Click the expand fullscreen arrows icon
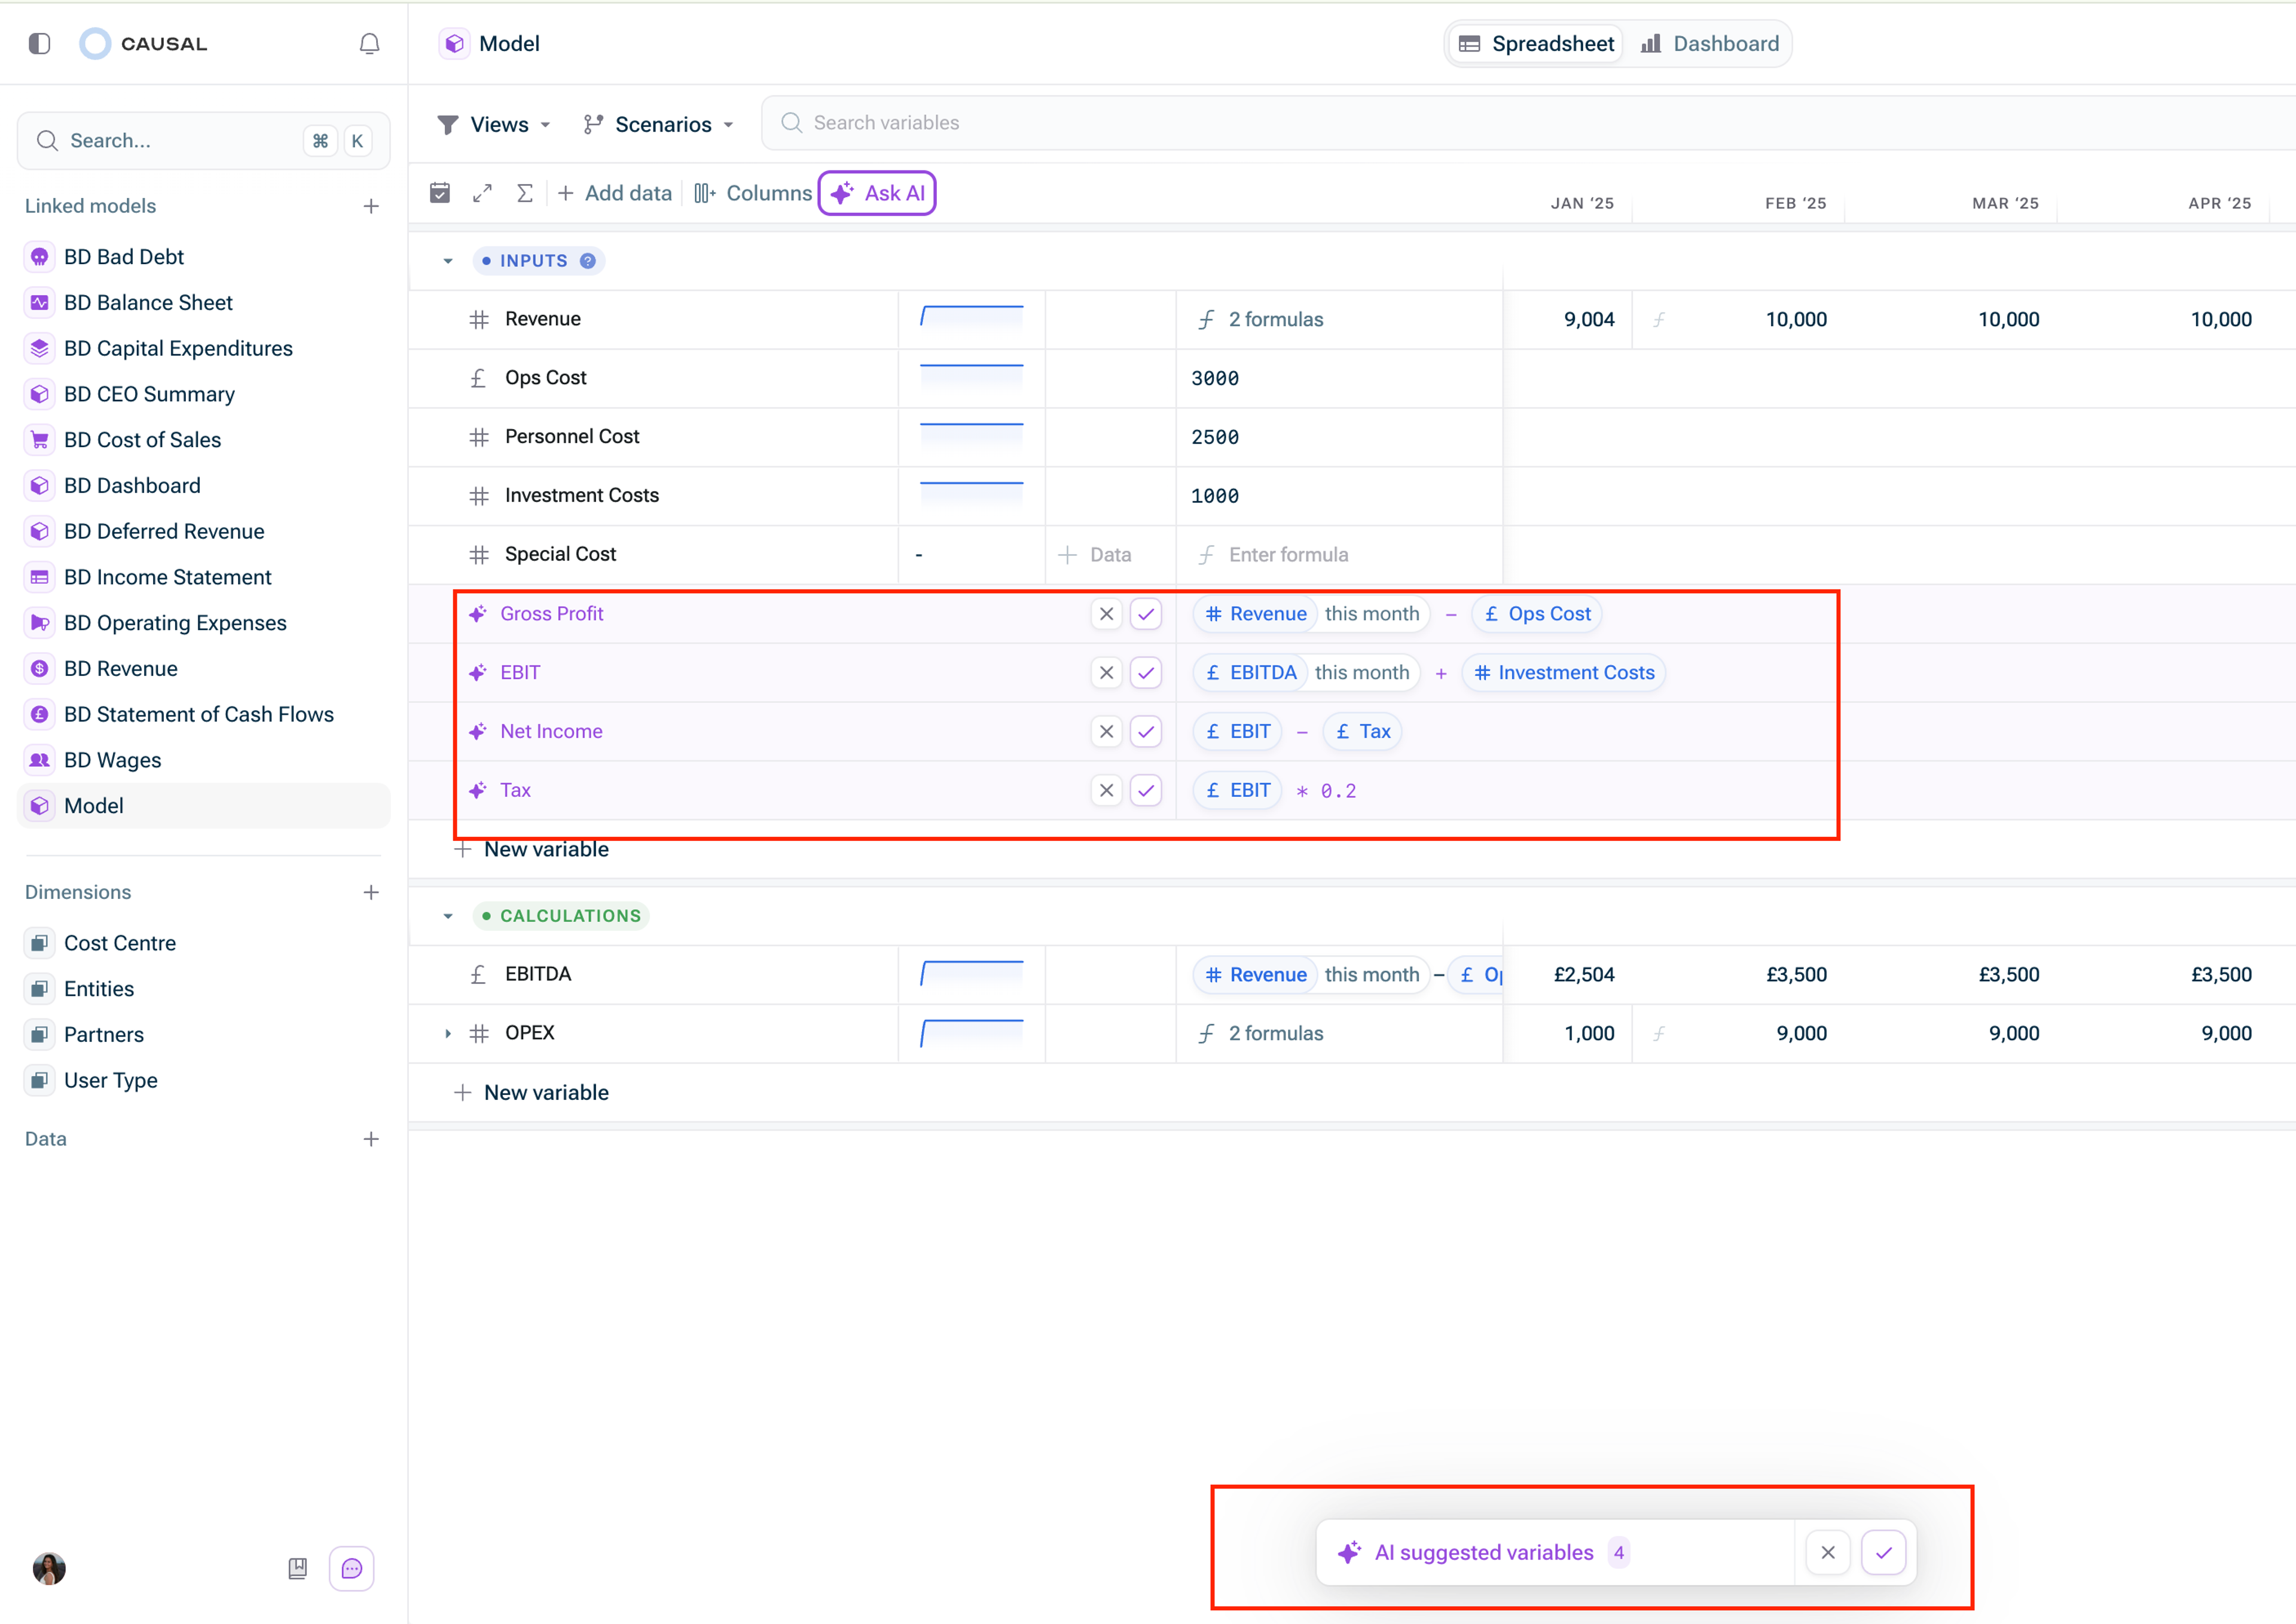The height and width of the screenshot is (1624, 2296). point(482,193)
